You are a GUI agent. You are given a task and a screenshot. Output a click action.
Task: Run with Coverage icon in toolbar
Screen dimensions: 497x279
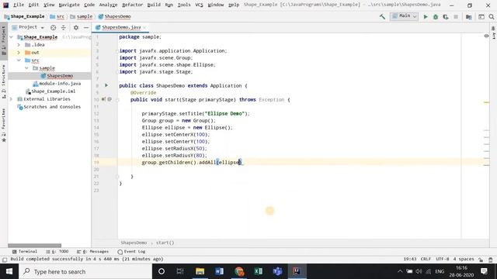pos(446,17)
